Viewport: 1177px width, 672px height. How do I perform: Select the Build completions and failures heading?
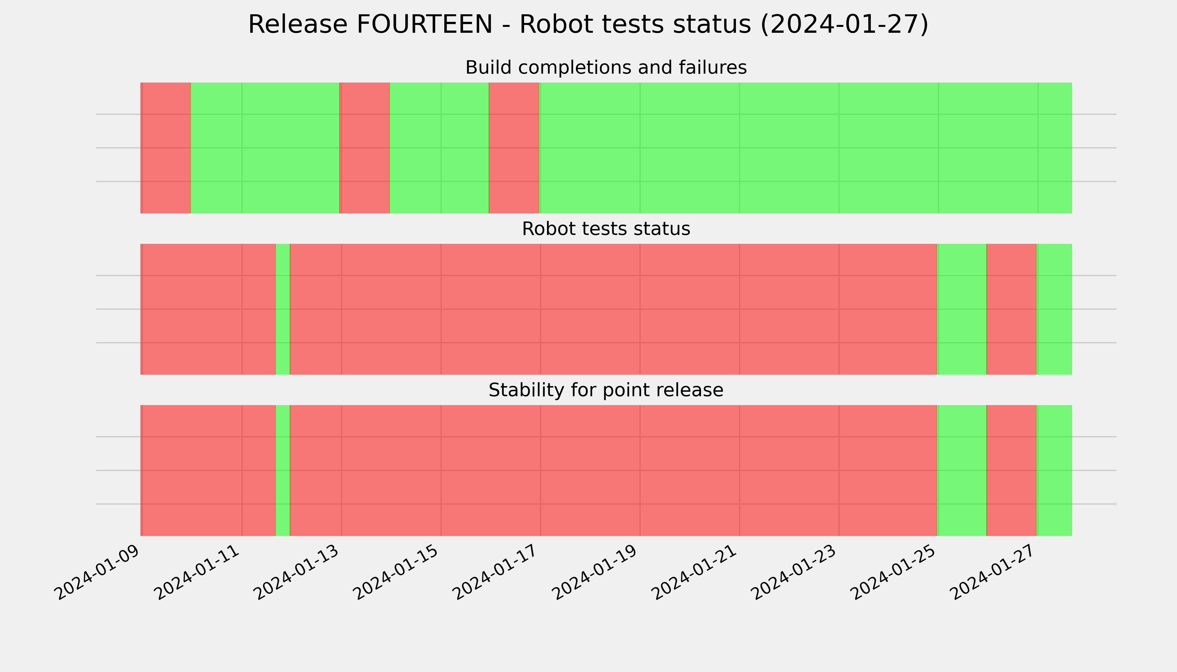coord(606,67)
